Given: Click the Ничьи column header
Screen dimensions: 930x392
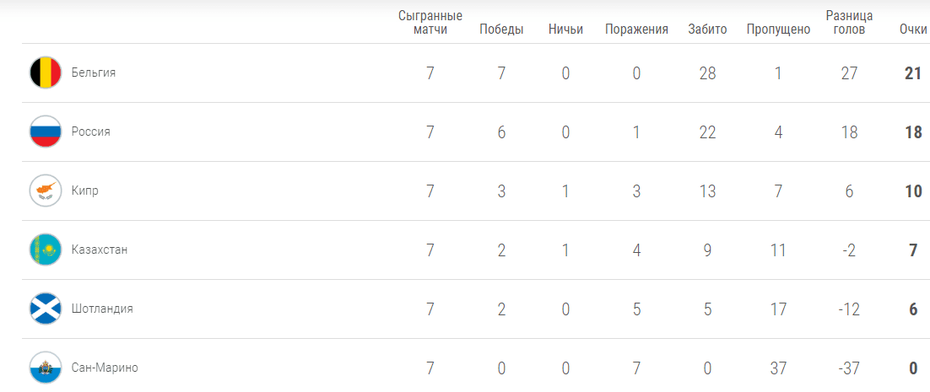Looking at the screenshot, I should point(565,30).
